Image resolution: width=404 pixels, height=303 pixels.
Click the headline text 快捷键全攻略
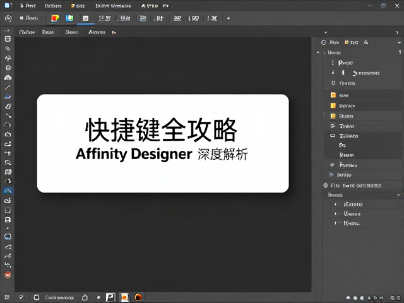(162, 130)
